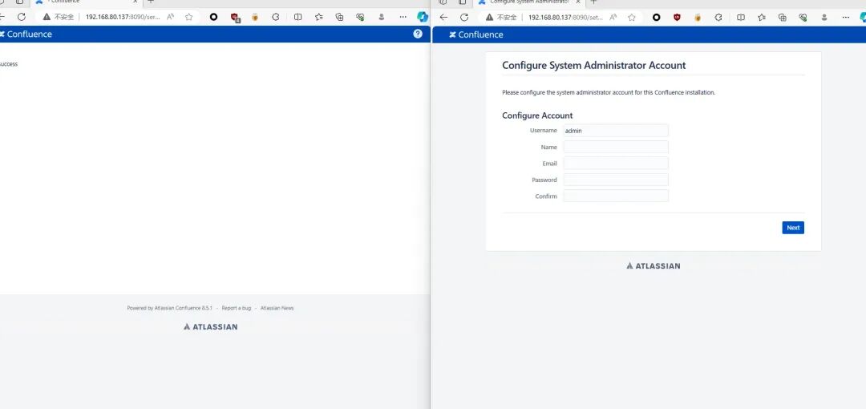866x409 pixels.
Task: Click the refresh icon in the left browser window
Action: [21, 17]
